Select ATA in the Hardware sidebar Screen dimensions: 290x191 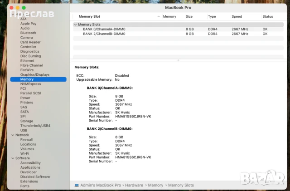coord(23,19)
